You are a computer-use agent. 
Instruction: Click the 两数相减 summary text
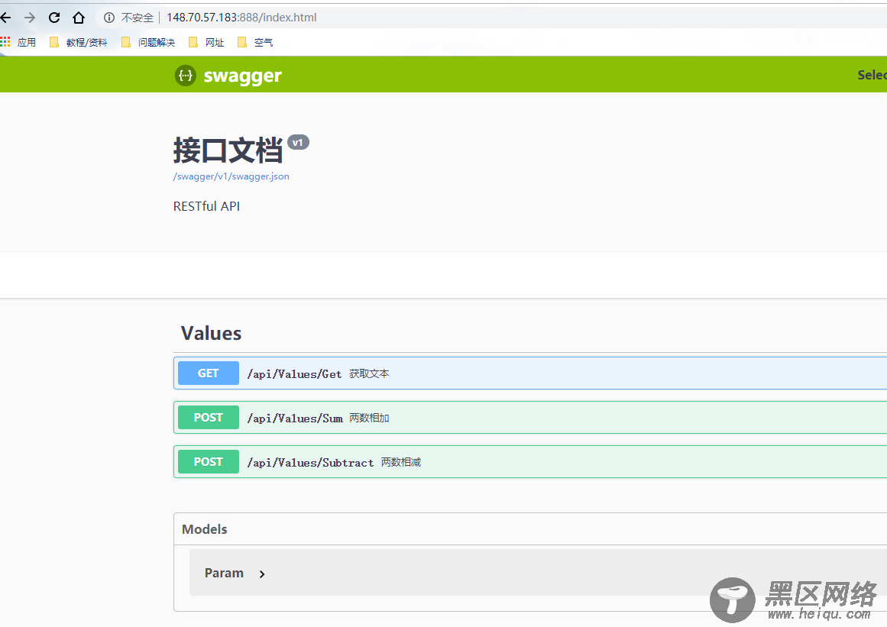pos(400,463)
